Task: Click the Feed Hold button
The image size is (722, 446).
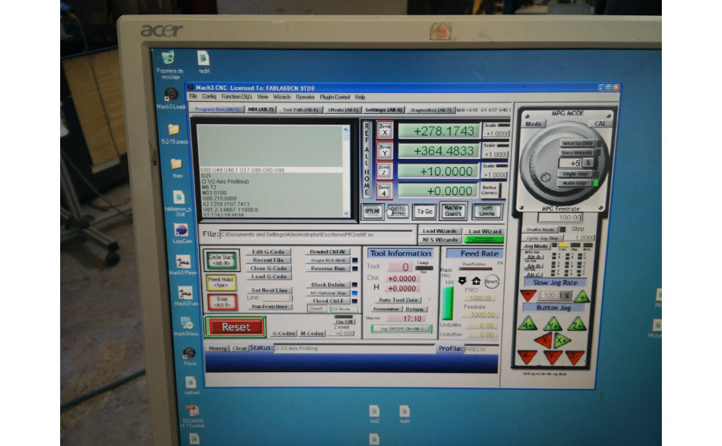Action: (221, 282)
